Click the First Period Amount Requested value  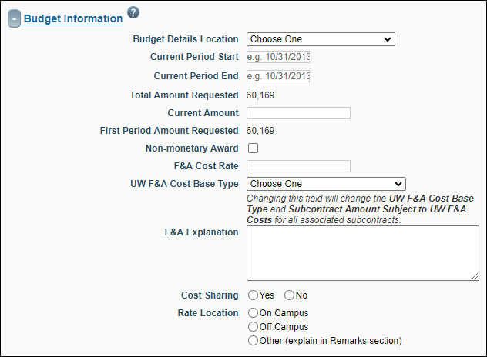pyautogui.click(x=260, y=131)
